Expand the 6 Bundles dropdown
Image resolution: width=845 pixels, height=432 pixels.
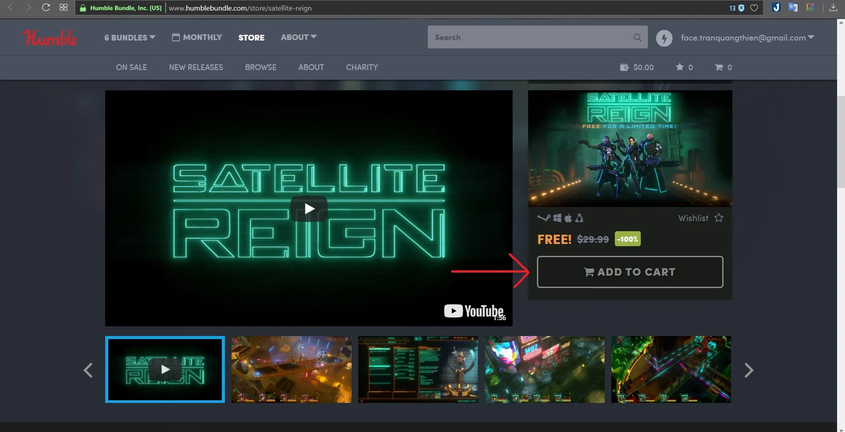130,37
